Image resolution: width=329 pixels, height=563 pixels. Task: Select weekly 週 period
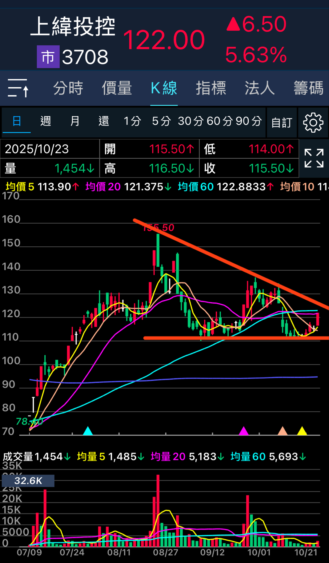click(46, 121)
